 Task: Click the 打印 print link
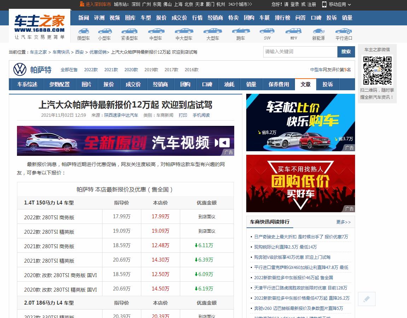pyautogui.click(x=183, y=115)
